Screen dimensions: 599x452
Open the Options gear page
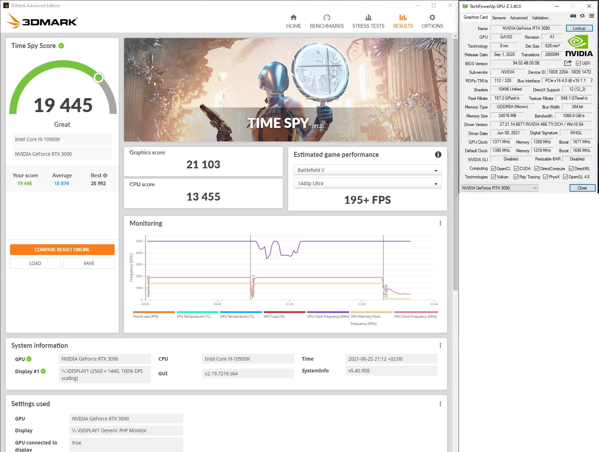click(x=432, y=21)
